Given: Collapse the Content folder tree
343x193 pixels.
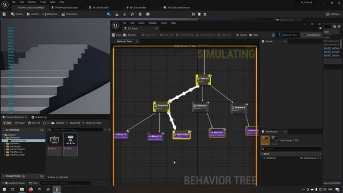Looking at the screenshot, I should [3, 135].
